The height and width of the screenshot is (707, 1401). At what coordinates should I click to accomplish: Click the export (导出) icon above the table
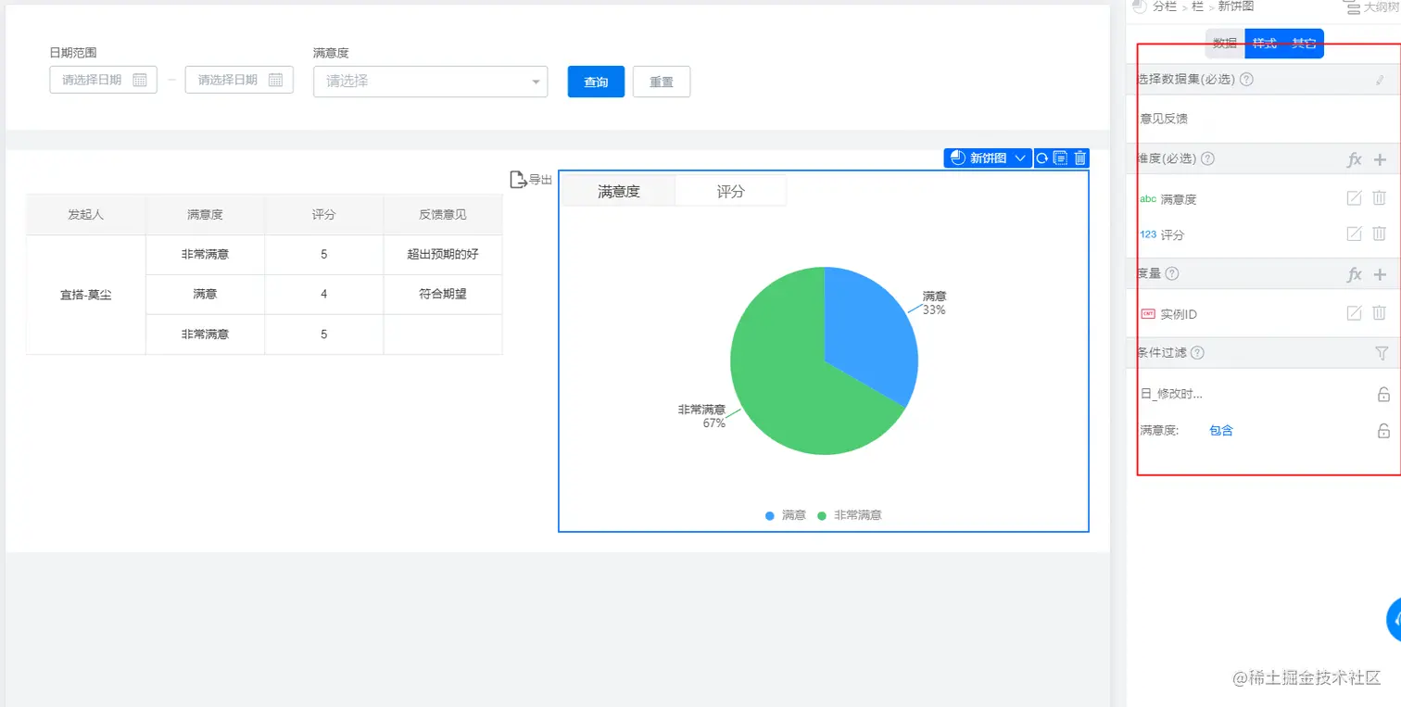pyautogui.click(x=518, y=180)
